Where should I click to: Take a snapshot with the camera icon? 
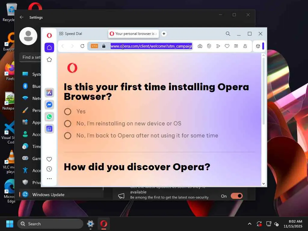(x=200, y=46)
